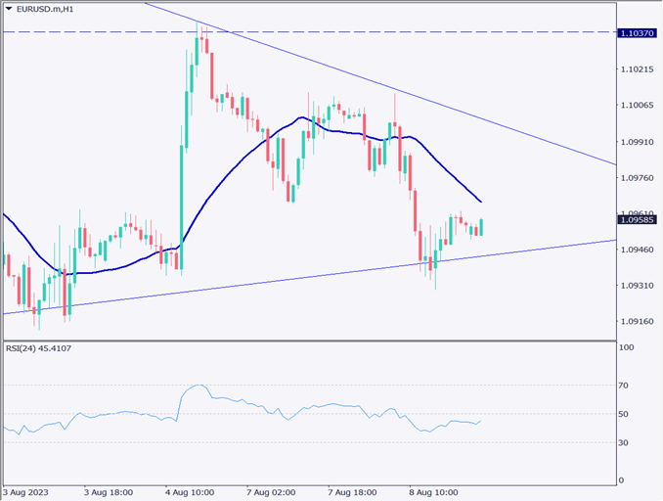This screenshot has height=501, width=663.
Task: Select the dashed horizontal line at 1.10370
Action: coord(391,32)
